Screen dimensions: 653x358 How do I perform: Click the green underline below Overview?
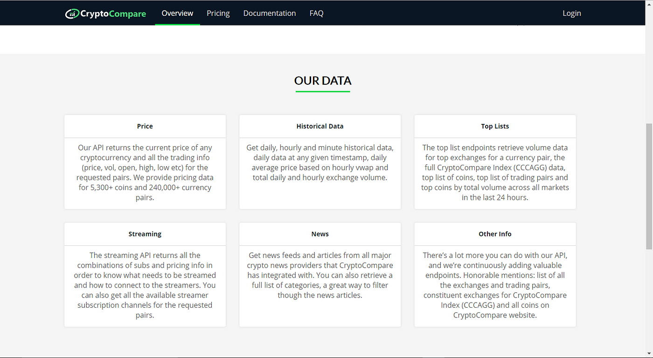[177, 24]
